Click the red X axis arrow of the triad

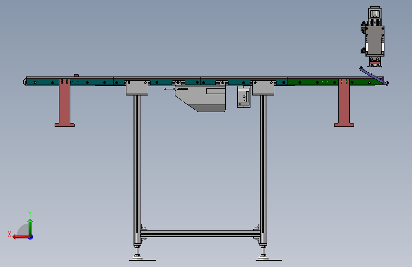pyautogui.click(x=21, y=237)
